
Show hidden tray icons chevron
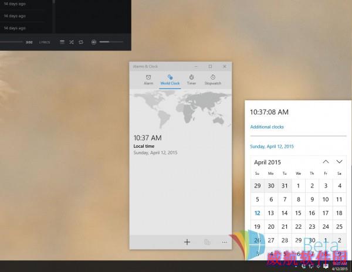[296, 266]
